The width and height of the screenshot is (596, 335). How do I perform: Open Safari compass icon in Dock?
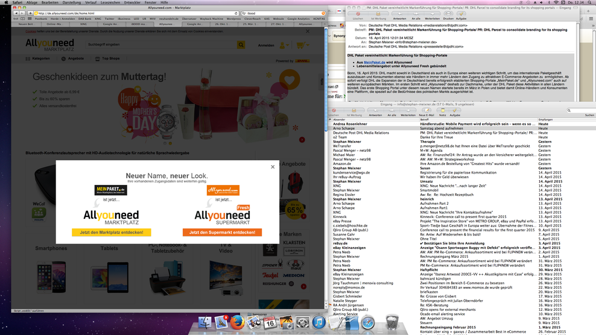coord(368,323)
